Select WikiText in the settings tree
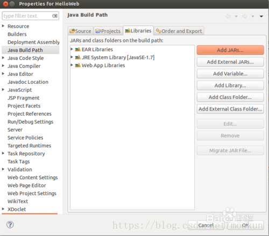The width and height of the screenshot is (269, 236). (x=18, y=202)
